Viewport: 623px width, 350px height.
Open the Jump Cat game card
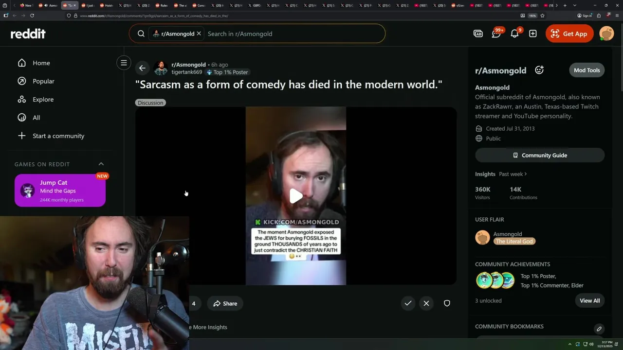(60, 191)
